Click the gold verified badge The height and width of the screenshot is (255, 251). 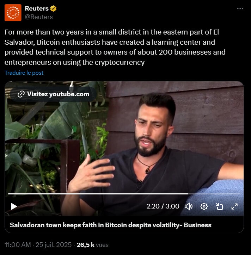click(x=53, y=8)
